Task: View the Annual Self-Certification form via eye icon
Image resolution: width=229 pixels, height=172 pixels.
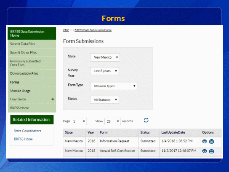Action: 205,151
